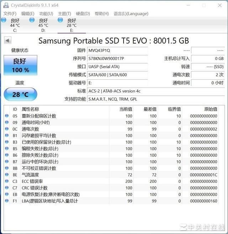
Task: Open the 文件(F) menu
Action: 10,14
